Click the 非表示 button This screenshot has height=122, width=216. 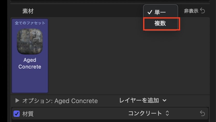click(x=191, y=11)
